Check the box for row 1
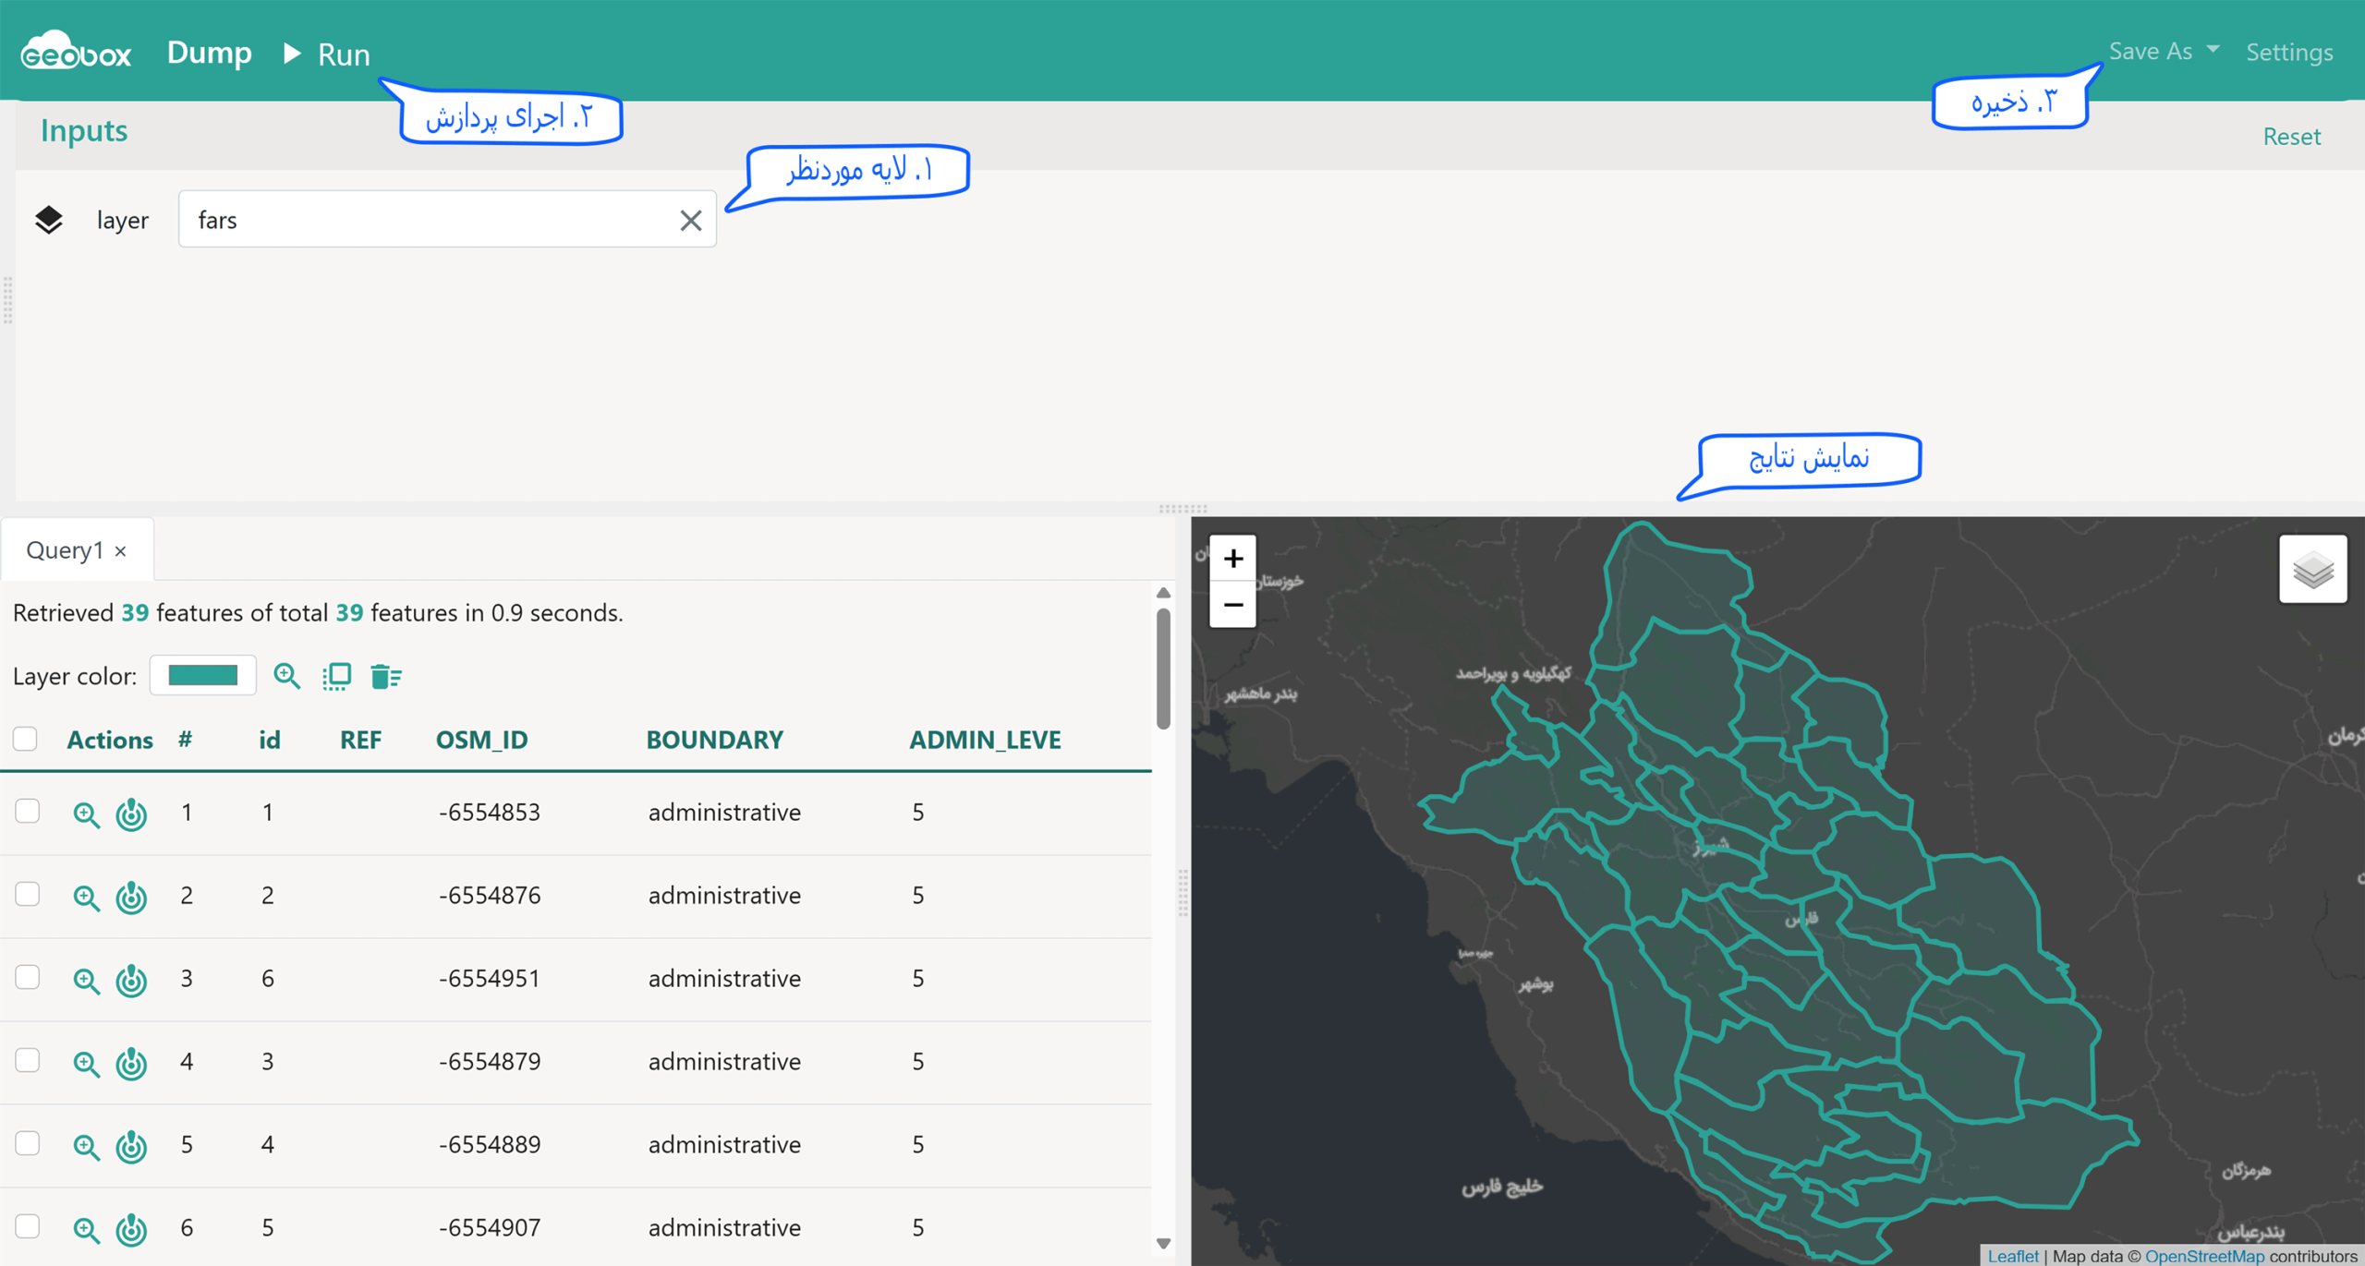Viewport: 2365px width, 1266px height. [x=27, y=811]
